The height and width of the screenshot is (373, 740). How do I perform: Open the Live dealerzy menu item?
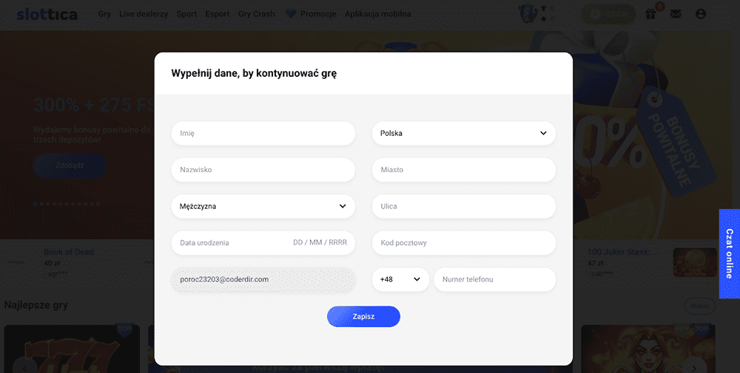point(144,14)
